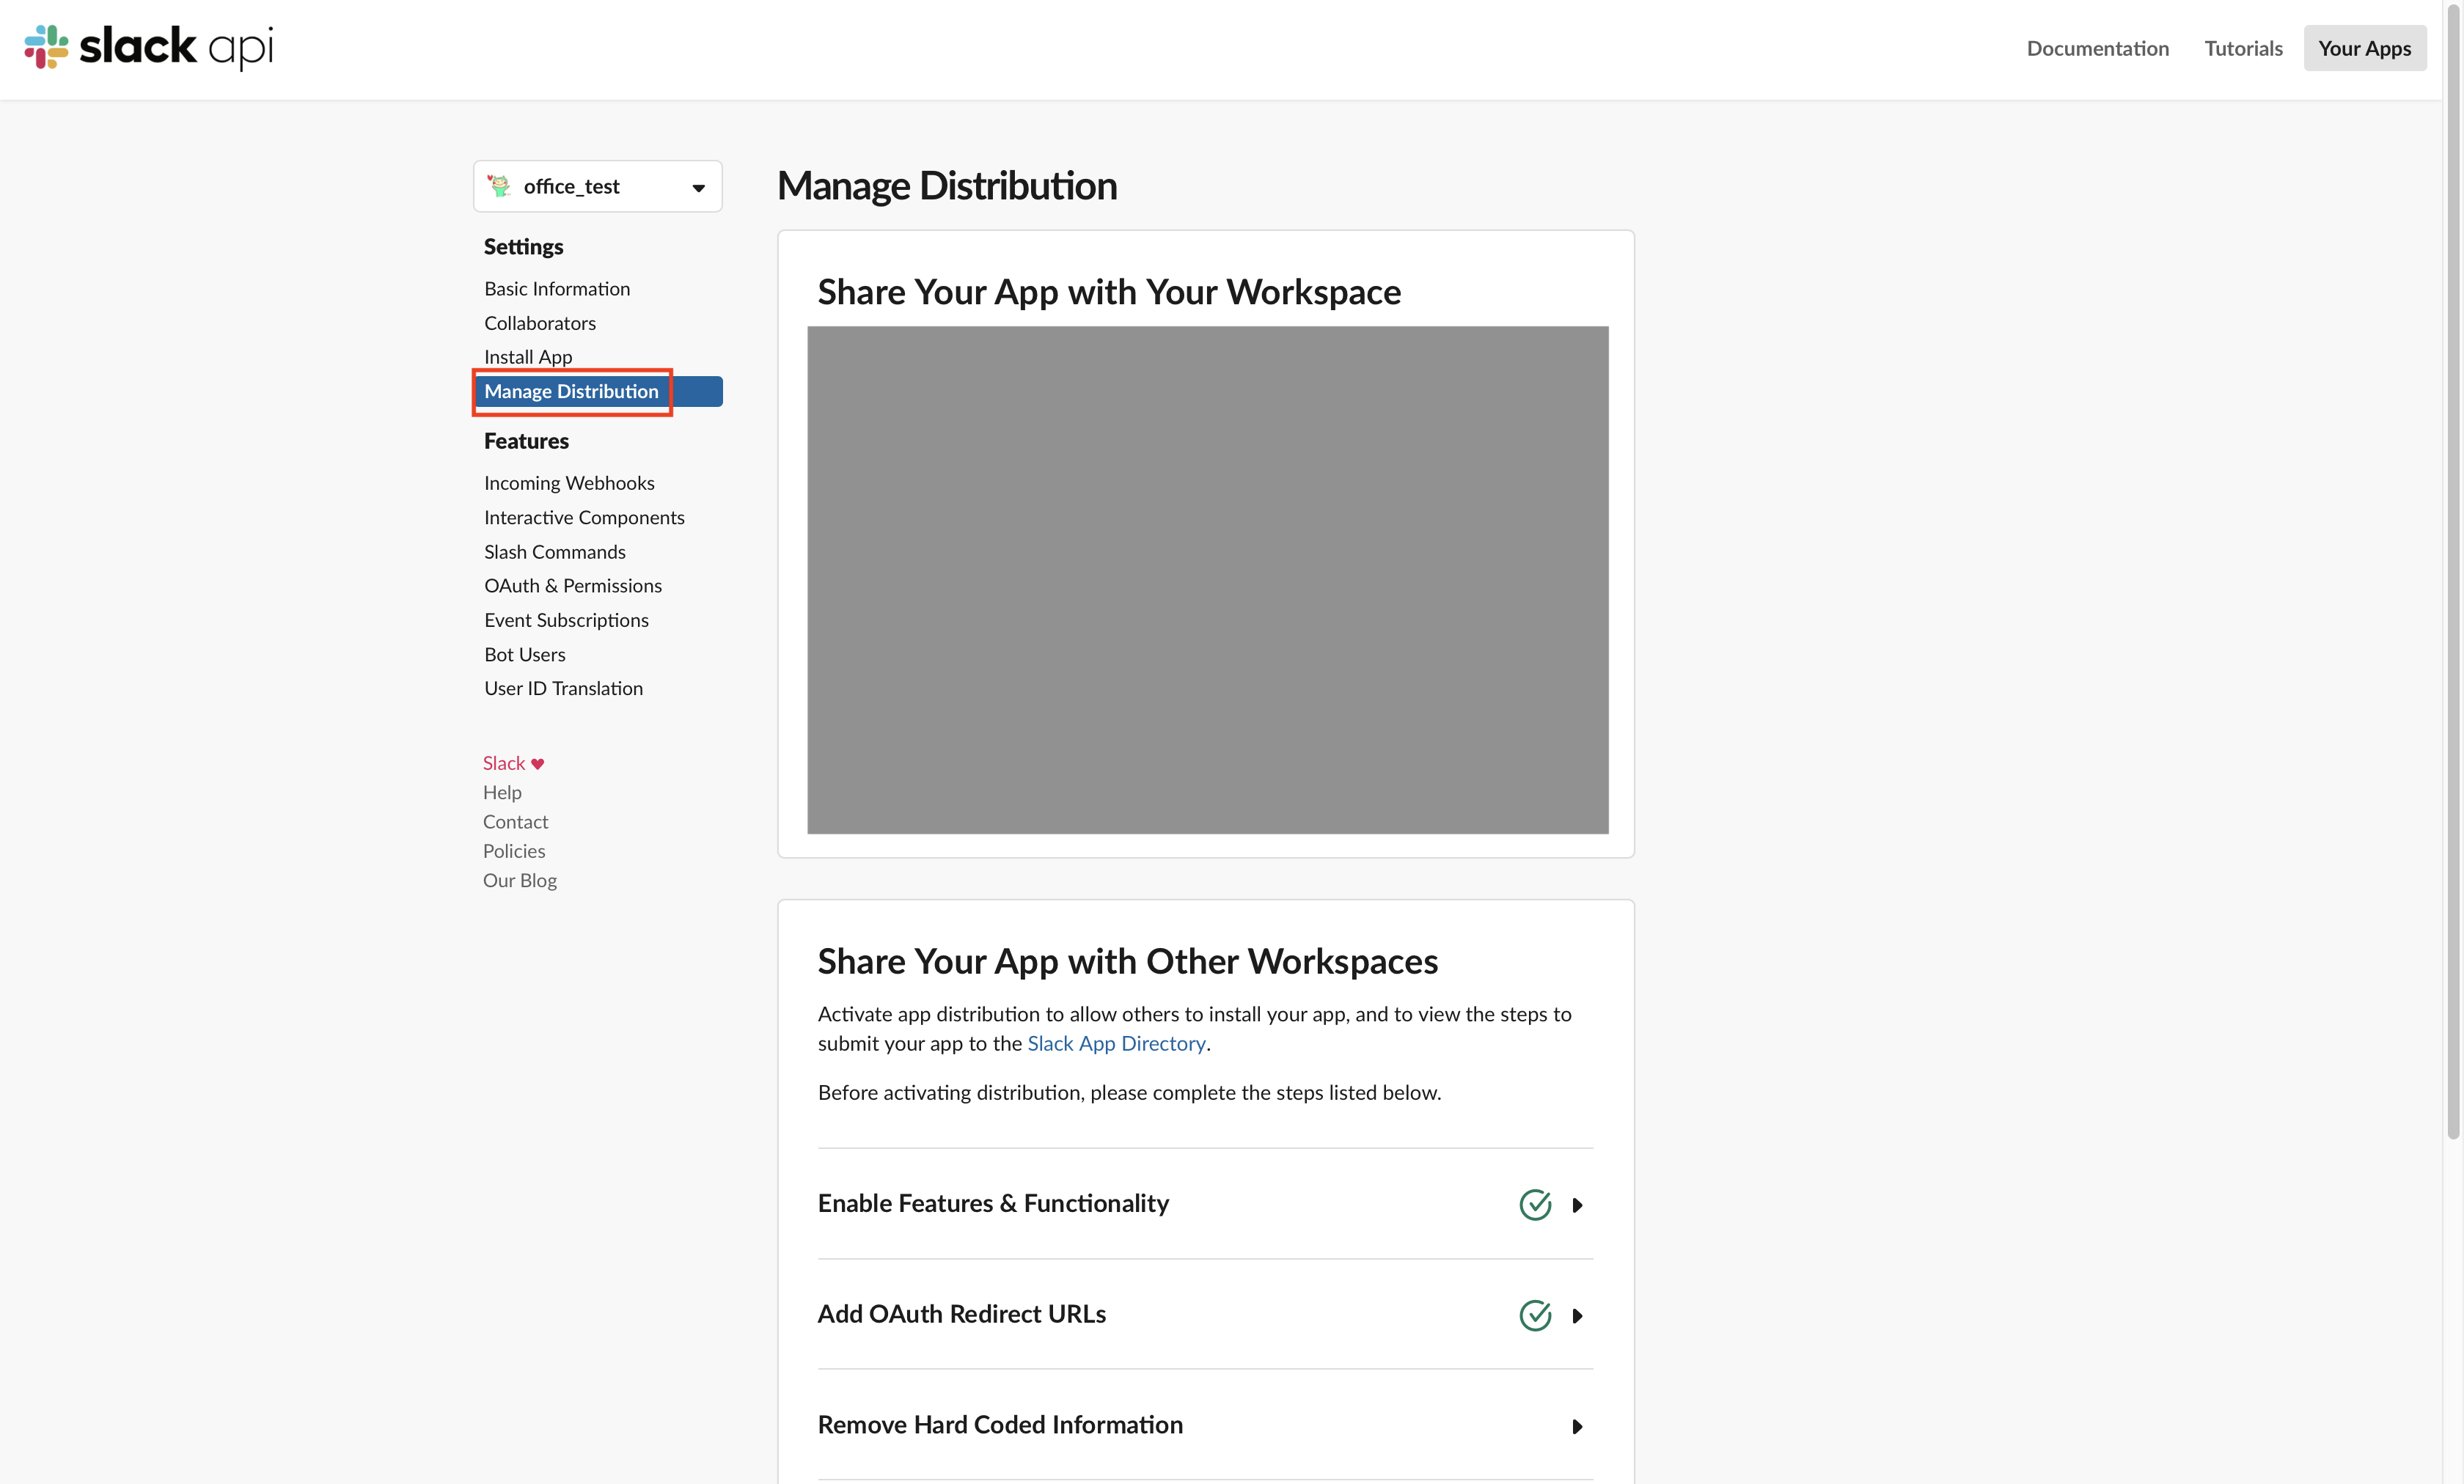Open the Help link
Viewport: 2464px width, 1484px height.
pos(502,792)
